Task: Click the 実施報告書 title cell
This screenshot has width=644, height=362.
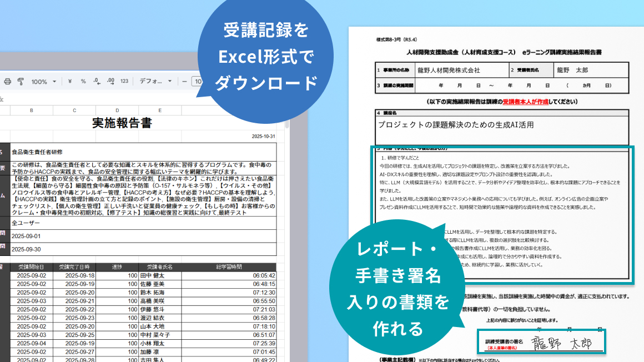Action: pos(122,123)
